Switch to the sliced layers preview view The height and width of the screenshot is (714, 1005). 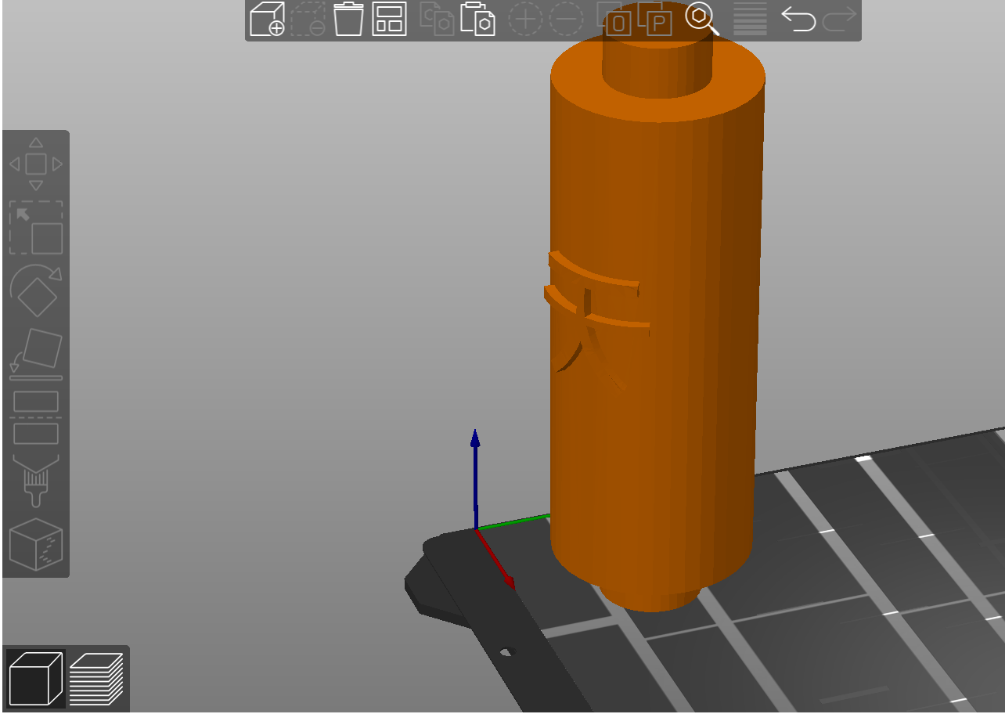(x=96, y=678)
